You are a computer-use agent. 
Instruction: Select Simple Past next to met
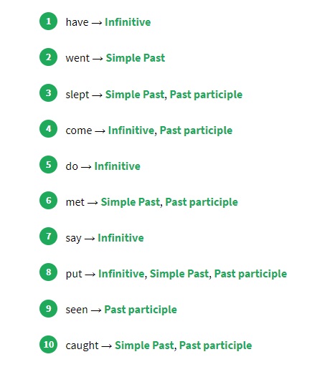tap(131, 202)
